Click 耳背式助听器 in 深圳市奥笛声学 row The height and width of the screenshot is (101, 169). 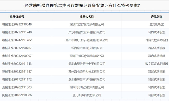pyautogui.click(x=157, y=80)
